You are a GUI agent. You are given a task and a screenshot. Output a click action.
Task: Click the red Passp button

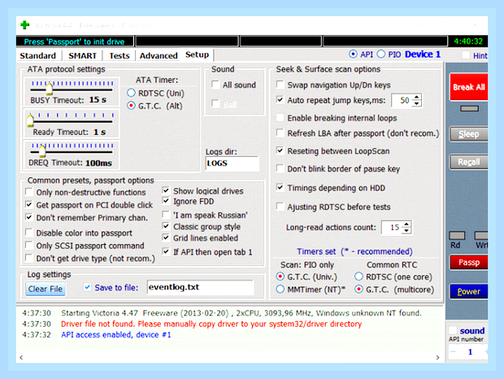tap(469, 263)
